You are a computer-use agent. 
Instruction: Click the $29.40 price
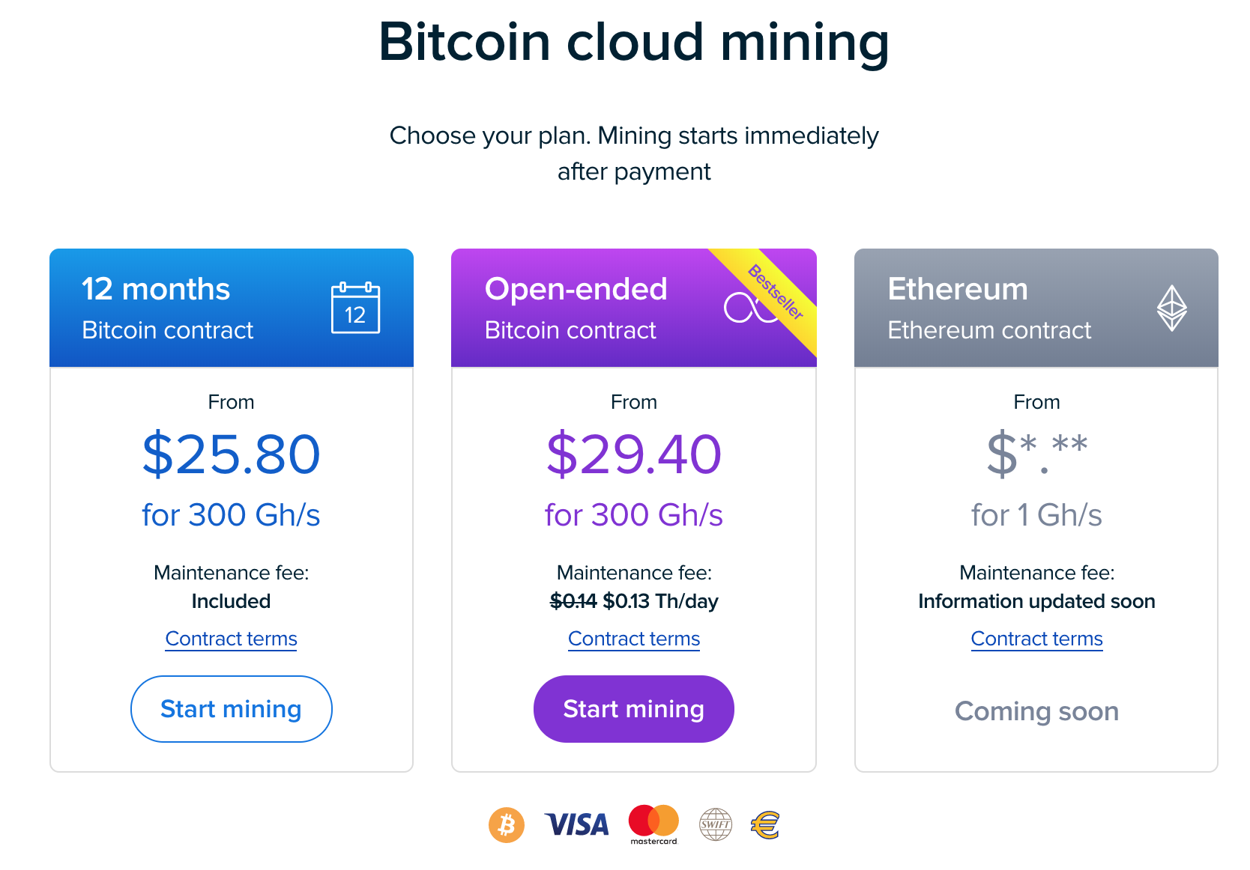tap(633, 454)
